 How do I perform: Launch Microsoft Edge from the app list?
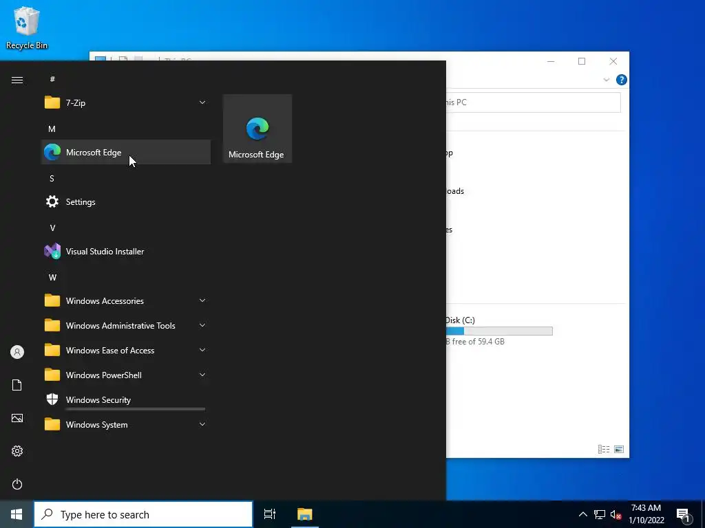pyautogui.click(x=126, y=152)
